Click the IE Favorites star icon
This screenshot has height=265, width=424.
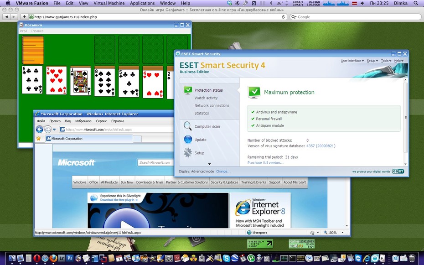(38, 139)
